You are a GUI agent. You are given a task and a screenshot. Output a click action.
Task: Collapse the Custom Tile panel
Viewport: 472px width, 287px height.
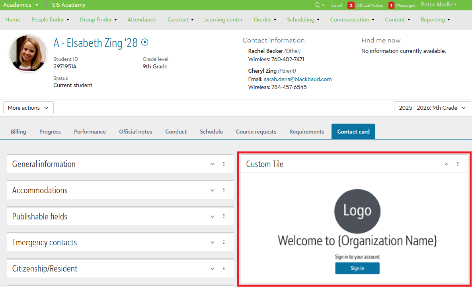pyautogui.click(x=446, y=164)
